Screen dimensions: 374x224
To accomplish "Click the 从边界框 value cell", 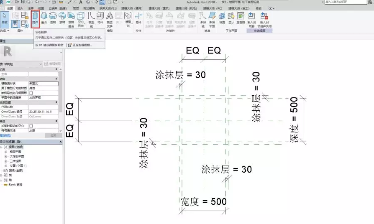I will click(44, 98).
